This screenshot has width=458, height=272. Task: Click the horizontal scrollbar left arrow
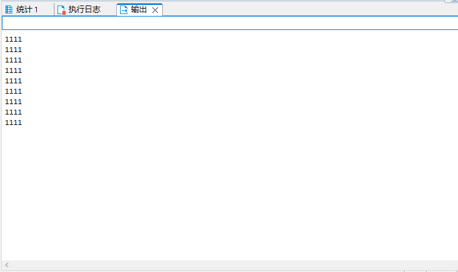[x=7, y=265]
